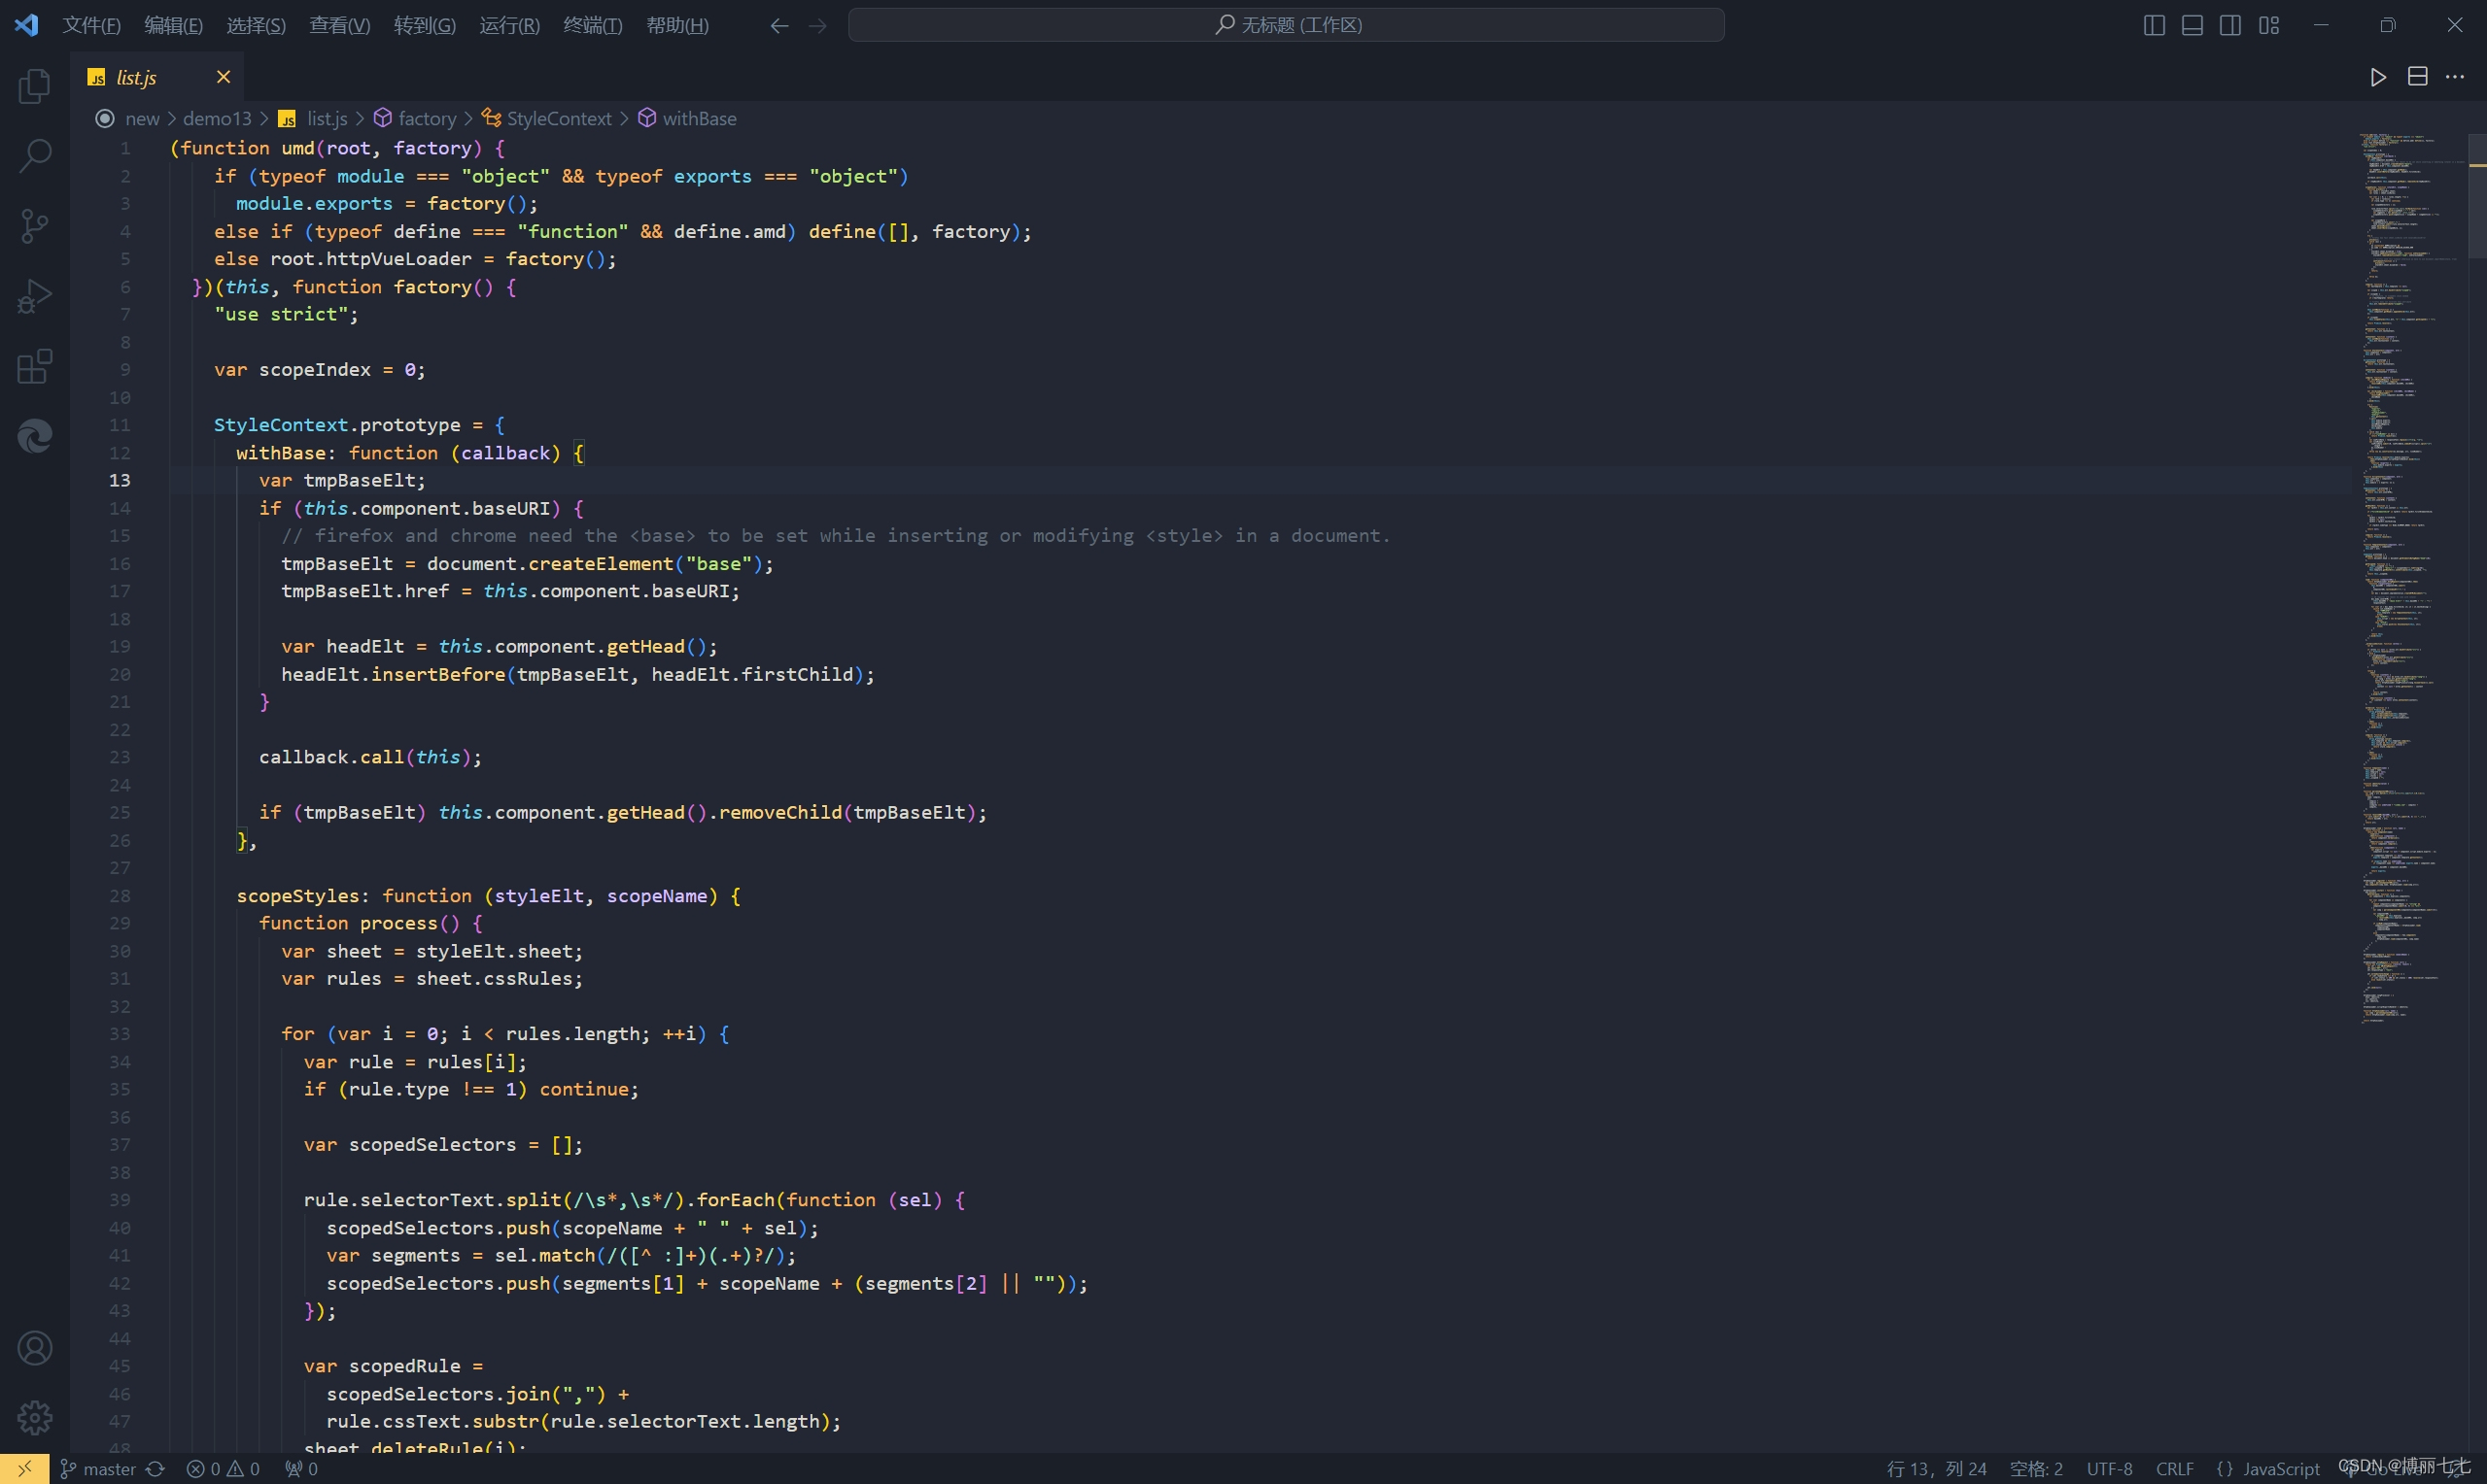The width and height of the screenshot is (2487, 1484).
Task: Run the code with the play button
Action: click(2378, 77)
